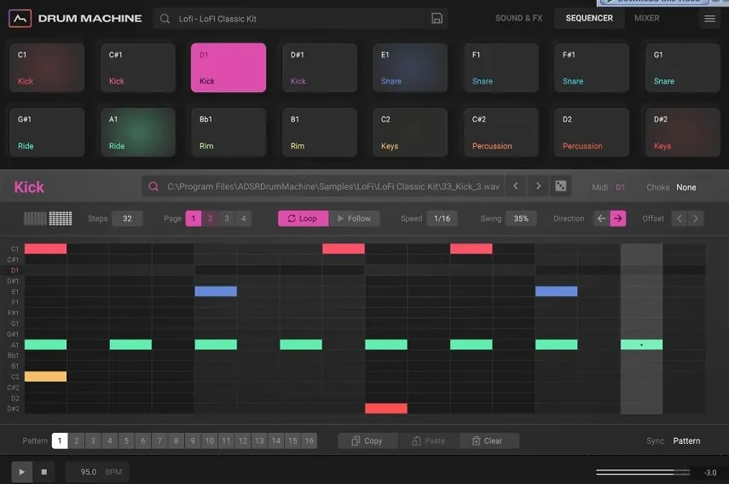Switch to Sound & FX tab
The height and width of the screenshot is (484, 729).
pos(518,18)
